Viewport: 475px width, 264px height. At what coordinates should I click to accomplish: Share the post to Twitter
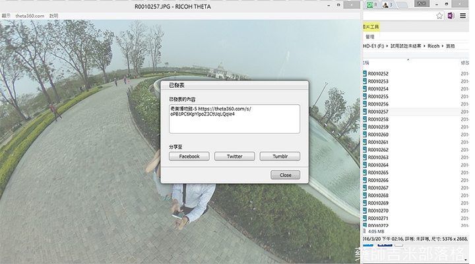point(234,156)
